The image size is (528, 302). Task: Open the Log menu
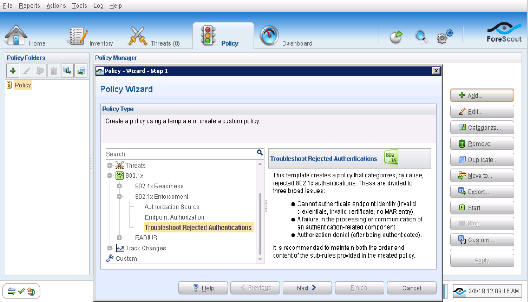click(x=98, y=6)
